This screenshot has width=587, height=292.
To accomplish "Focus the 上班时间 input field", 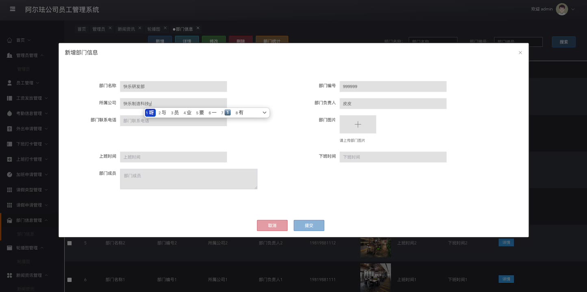I will pos(174,157).
